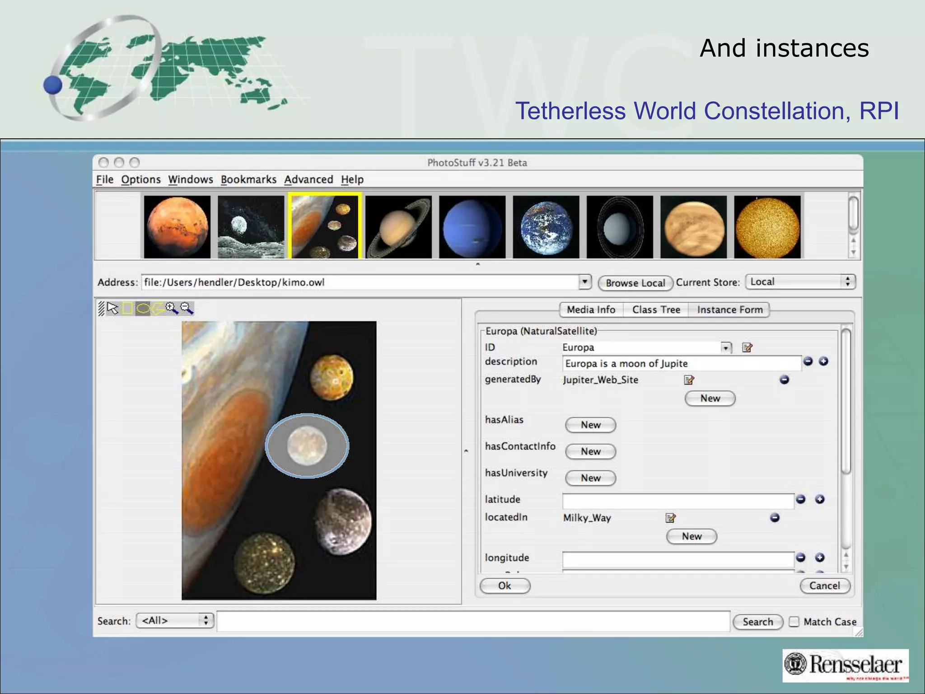Click New under generatedBy
The image size is (925, 694).
[710, 399]
